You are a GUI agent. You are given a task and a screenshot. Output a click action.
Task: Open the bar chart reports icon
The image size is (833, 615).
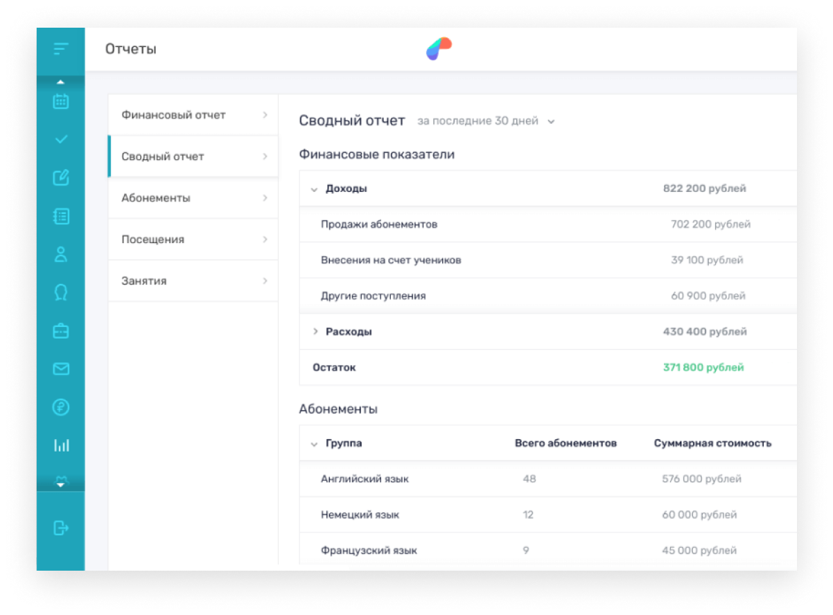point(61,445)
